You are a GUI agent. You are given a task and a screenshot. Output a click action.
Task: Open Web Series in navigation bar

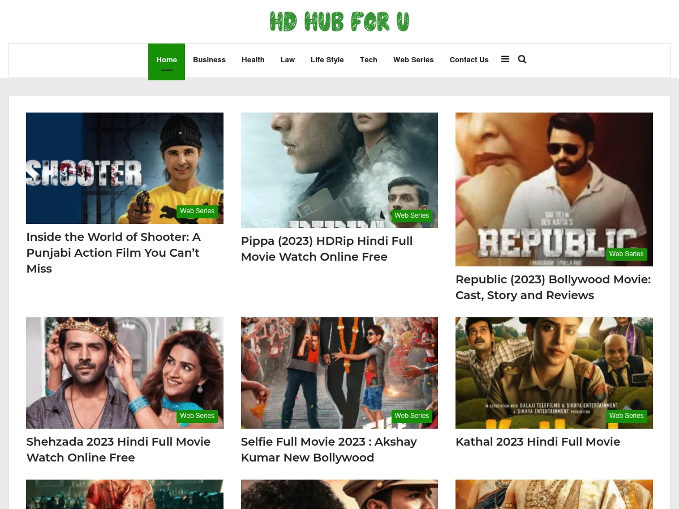pos(414,60)
